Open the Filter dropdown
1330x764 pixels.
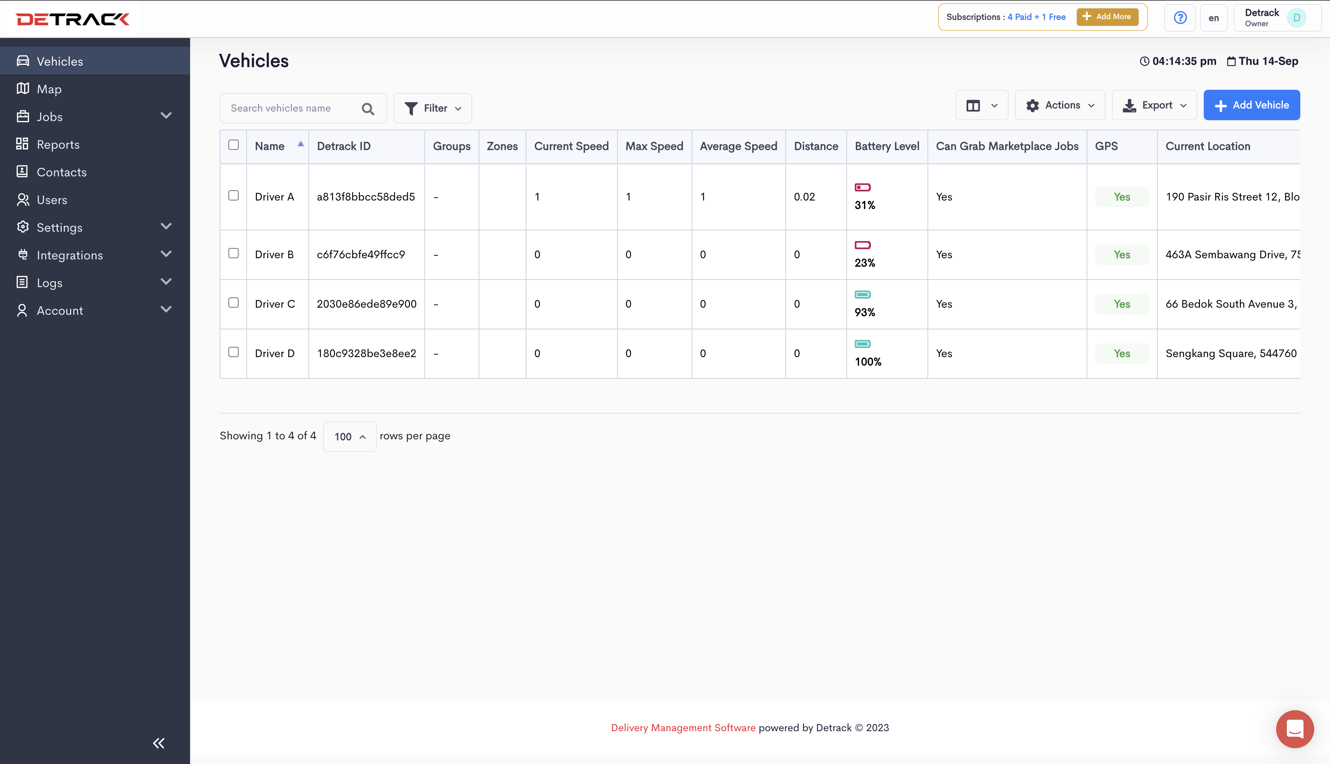point(433,109)
